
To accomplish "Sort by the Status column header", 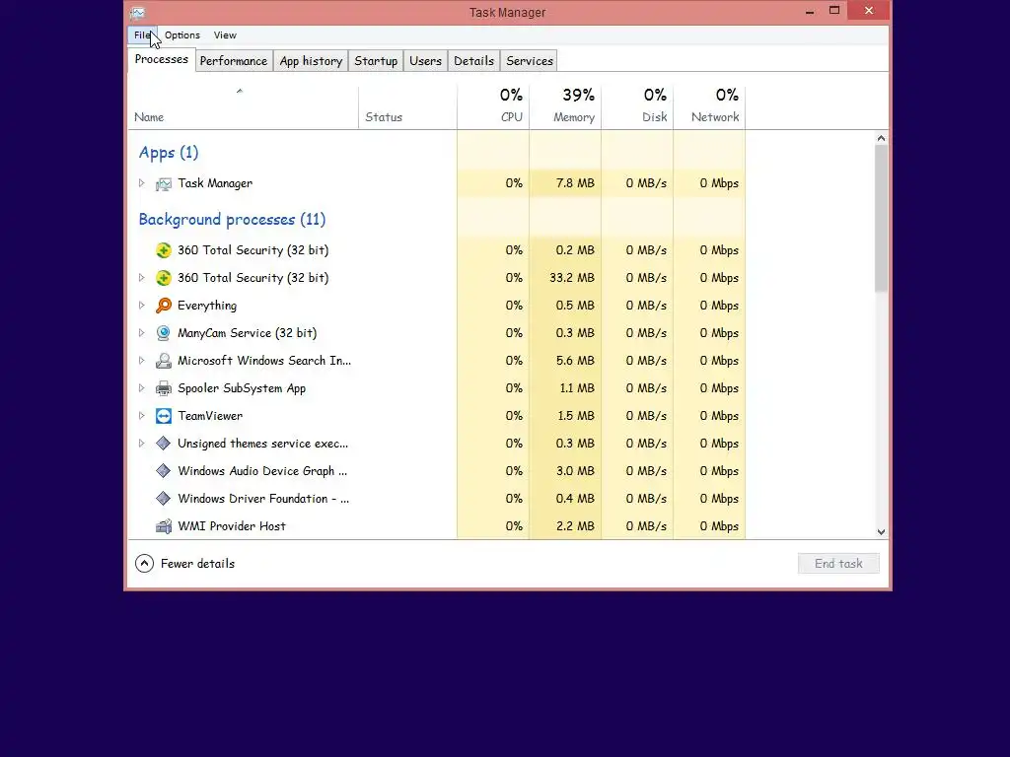I will (x=407, y=106).
